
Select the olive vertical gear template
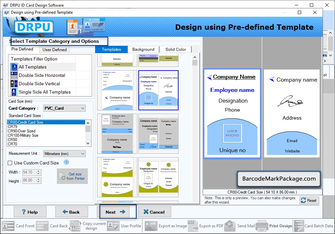pyautogui.click(x=158, y=177)
